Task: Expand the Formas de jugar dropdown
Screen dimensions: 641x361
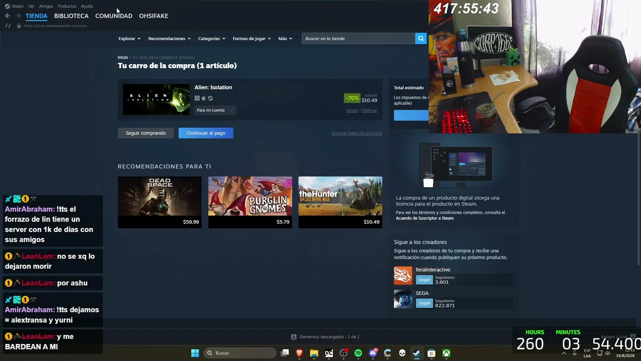Action: pyautogui.click(x=251, y=39)
